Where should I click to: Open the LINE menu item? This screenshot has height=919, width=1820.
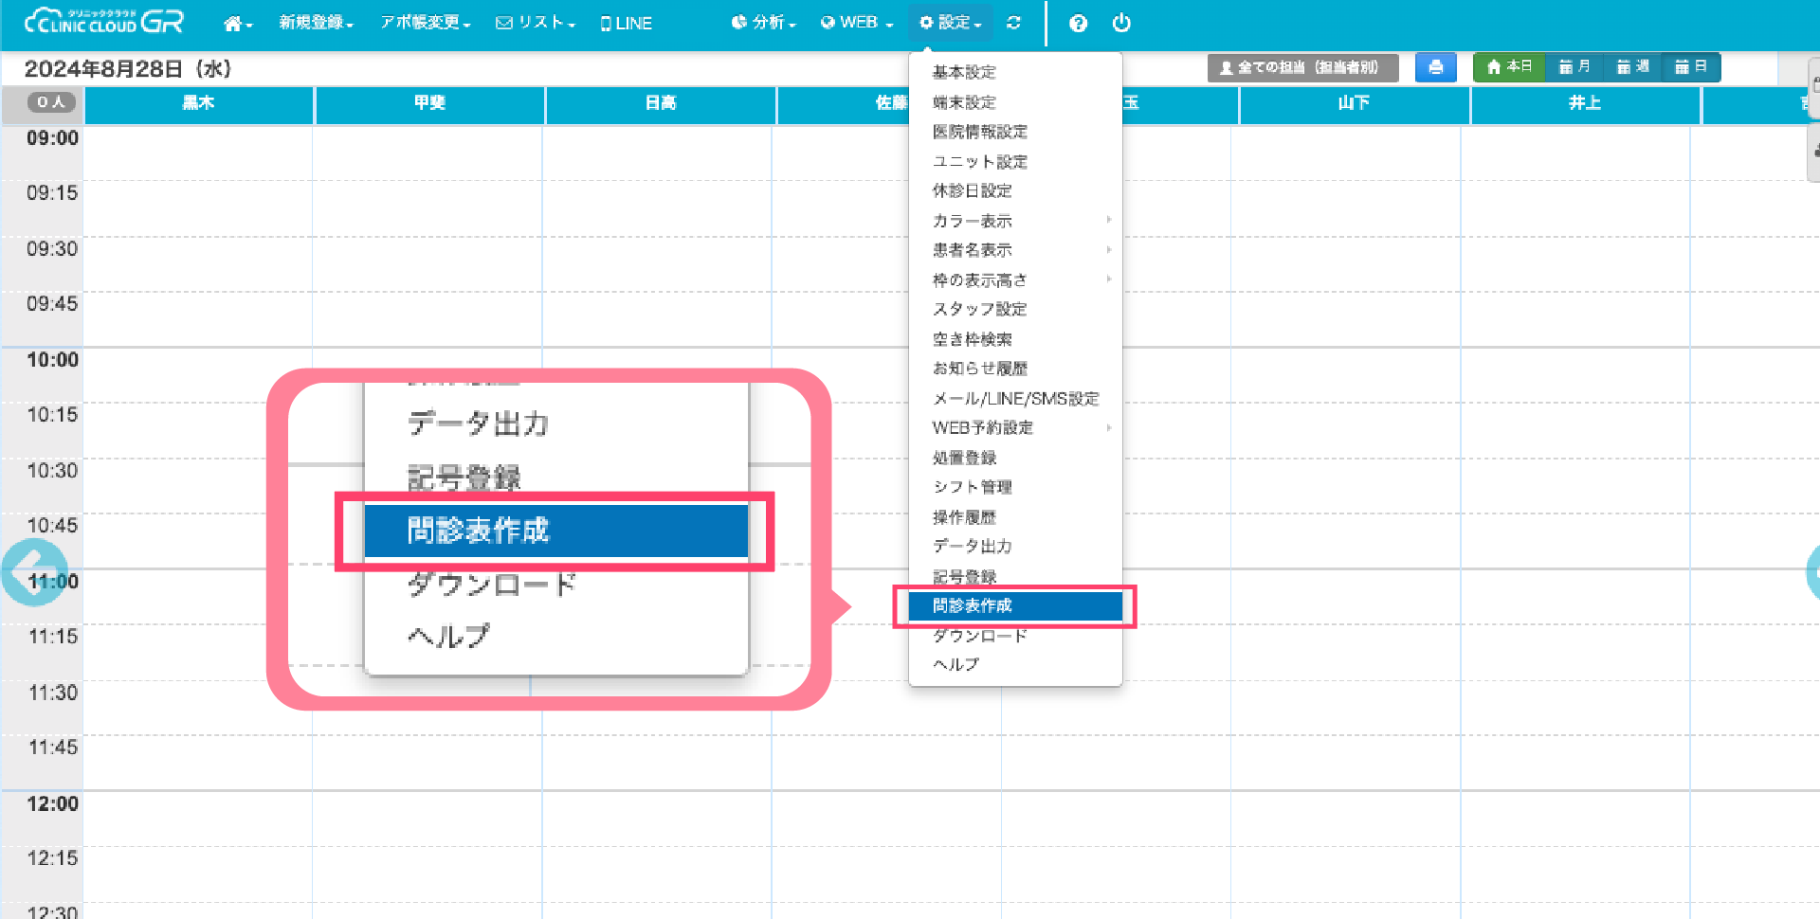627,24
